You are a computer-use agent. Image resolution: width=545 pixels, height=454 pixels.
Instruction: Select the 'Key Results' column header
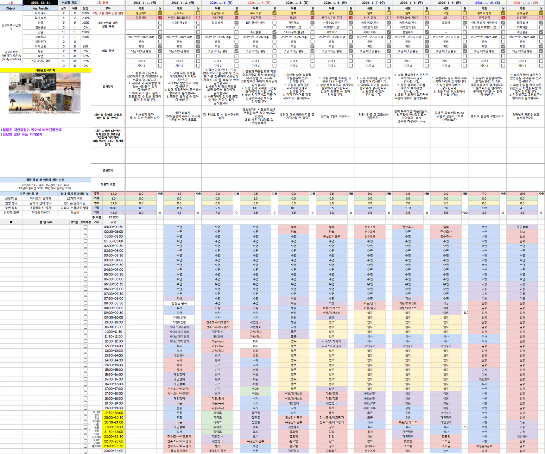40,8
